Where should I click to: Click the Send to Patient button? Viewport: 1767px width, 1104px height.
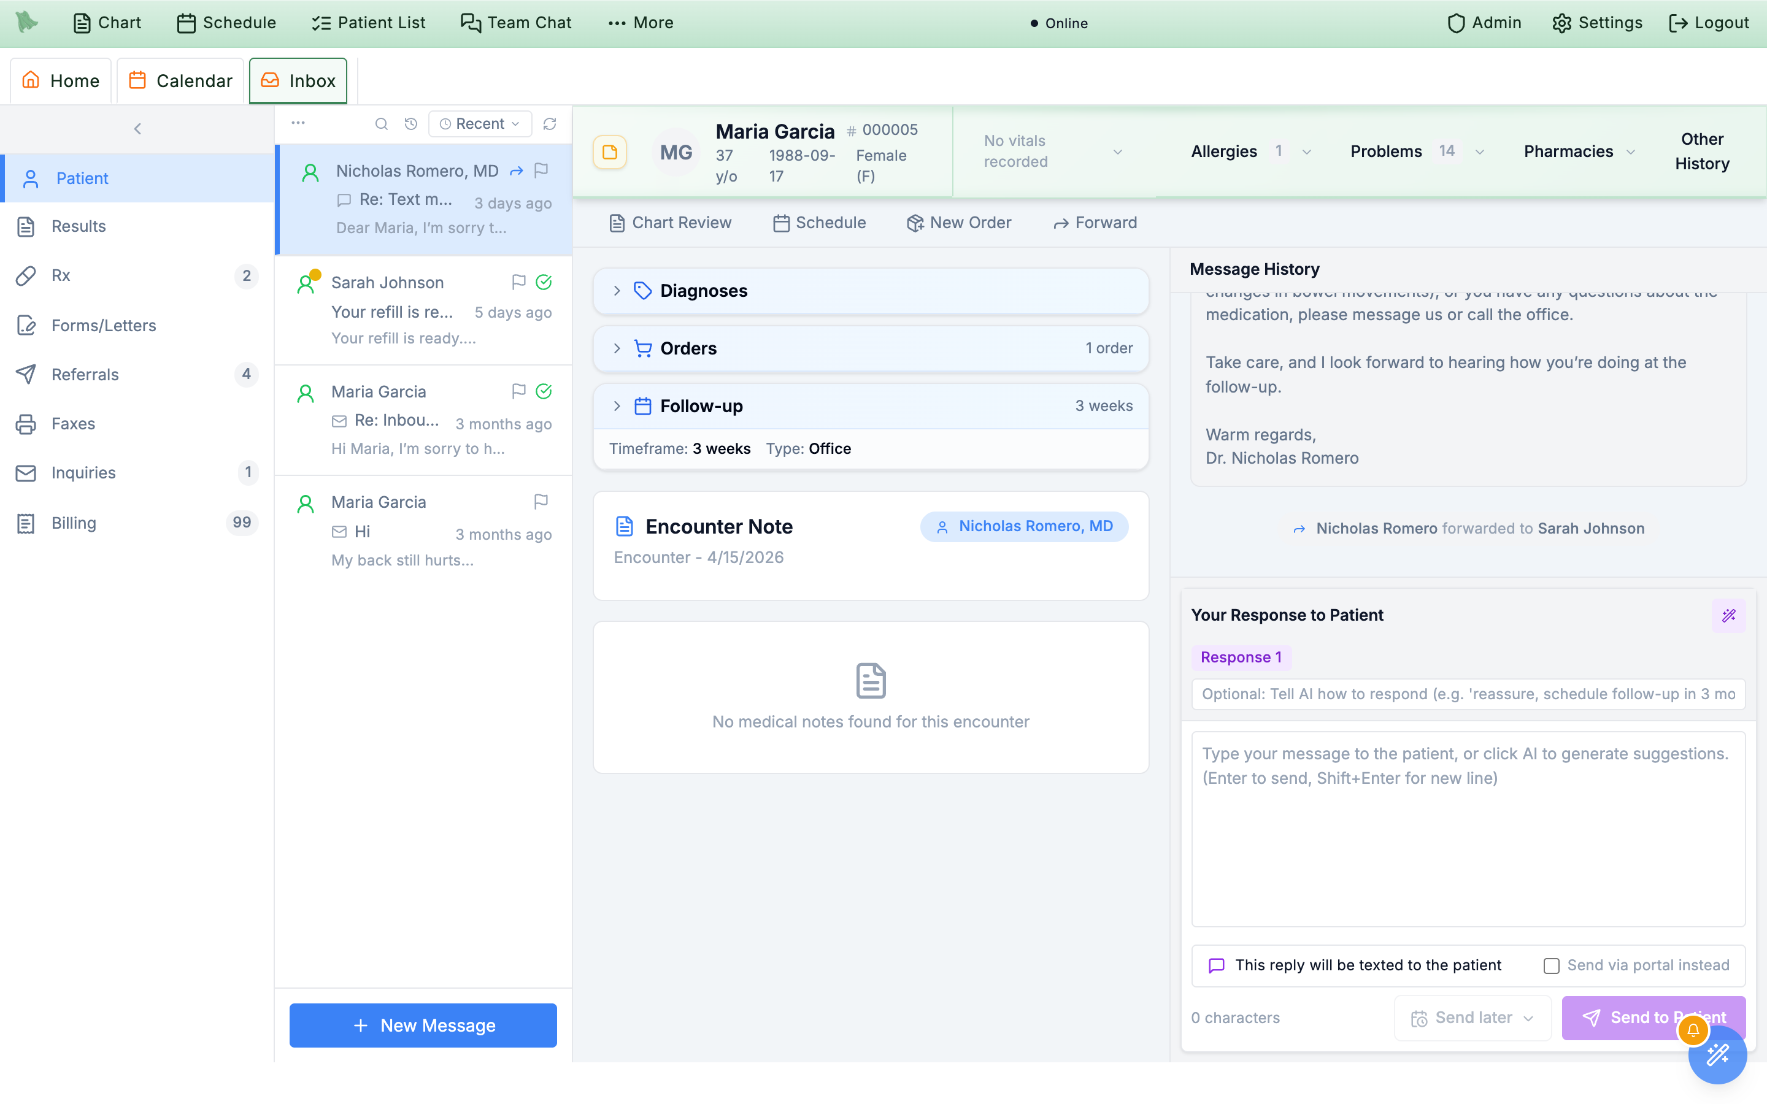[x=1653, y=1018]
